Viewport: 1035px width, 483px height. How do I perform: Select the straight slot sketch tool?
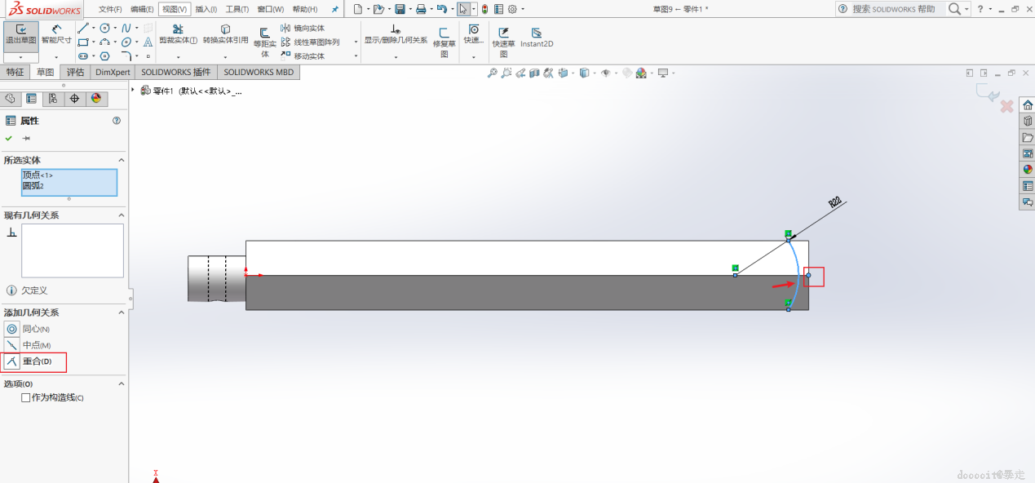(82, 56)
